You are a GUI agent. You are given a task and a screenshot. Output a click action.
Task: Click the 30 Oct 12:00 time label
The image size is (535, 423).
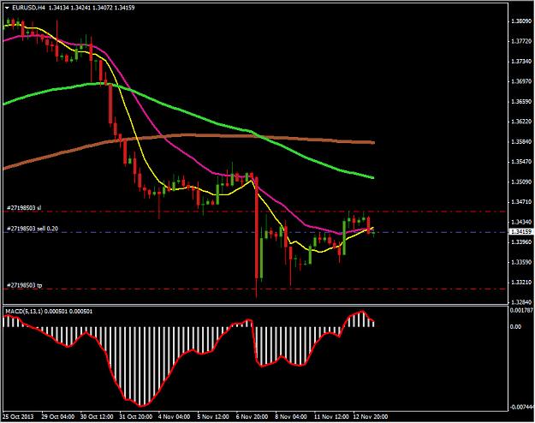(97, 416)
